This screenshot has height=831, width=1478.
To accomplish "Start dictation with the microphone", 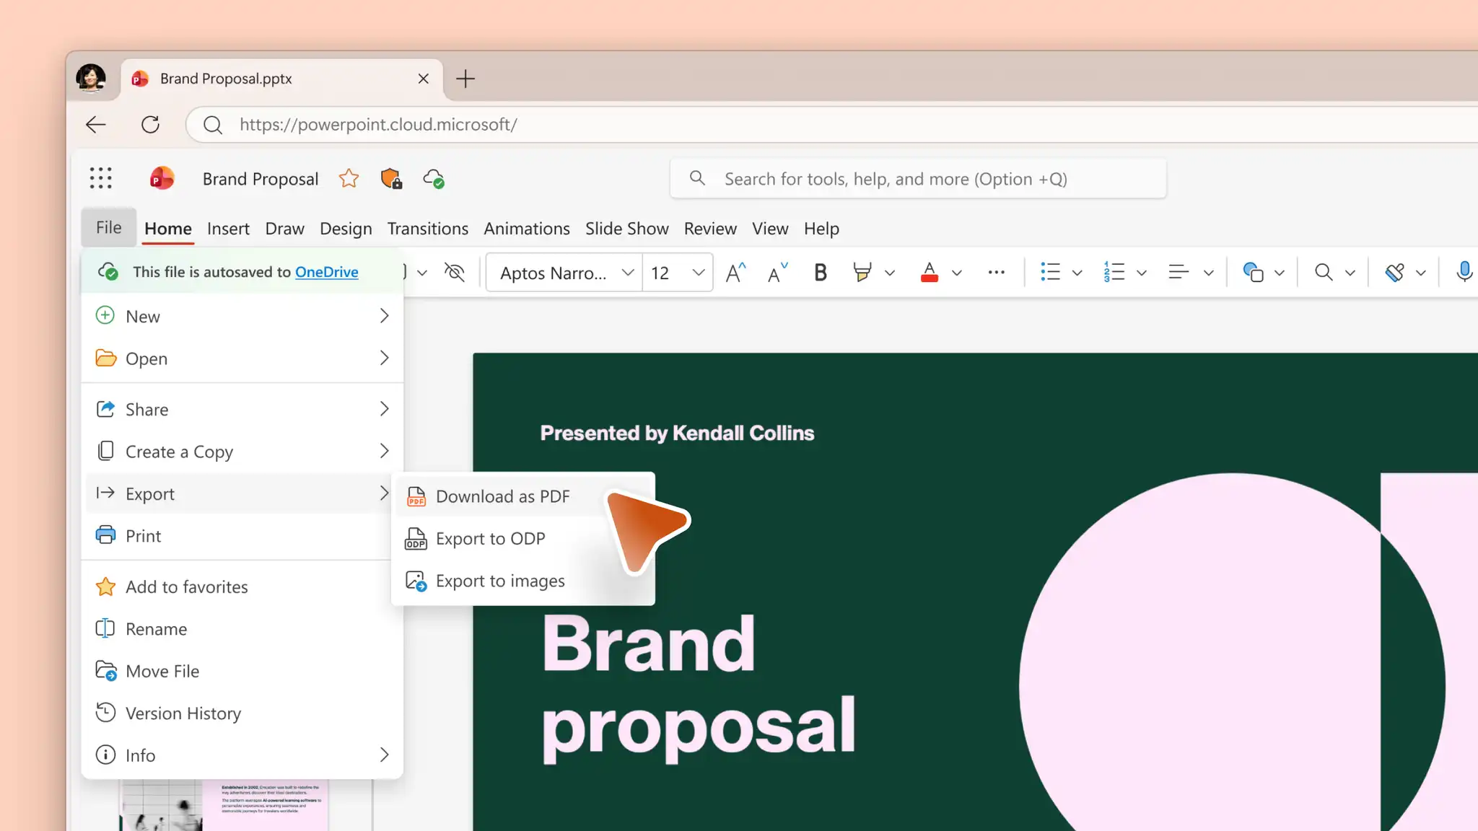I will pos(1464,273).
